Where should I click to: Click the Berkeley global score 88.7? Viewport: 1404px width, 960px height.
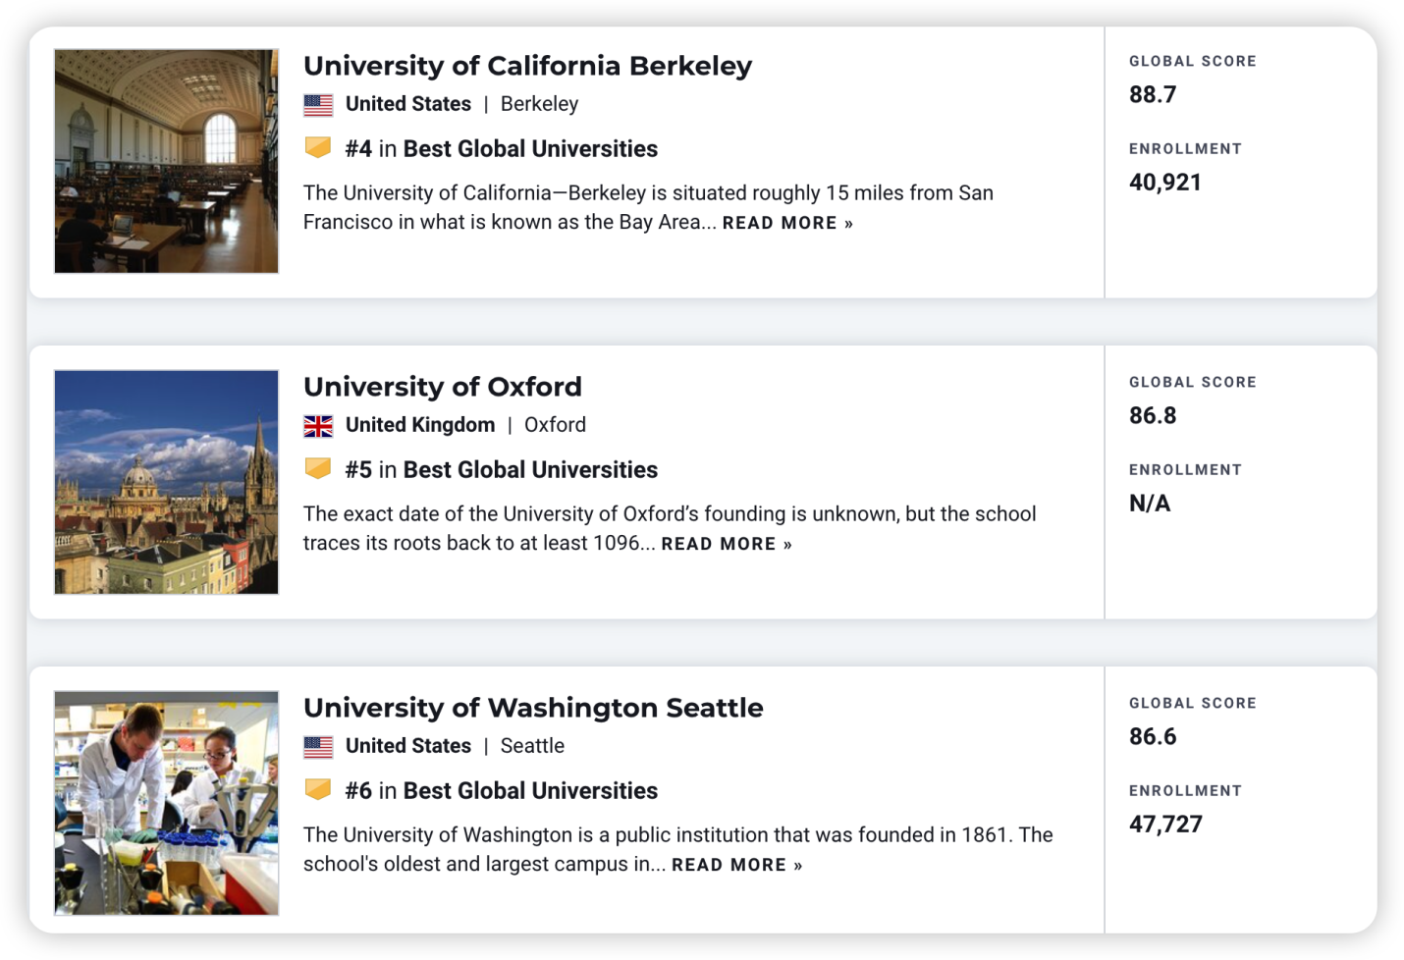[1153, 94]
